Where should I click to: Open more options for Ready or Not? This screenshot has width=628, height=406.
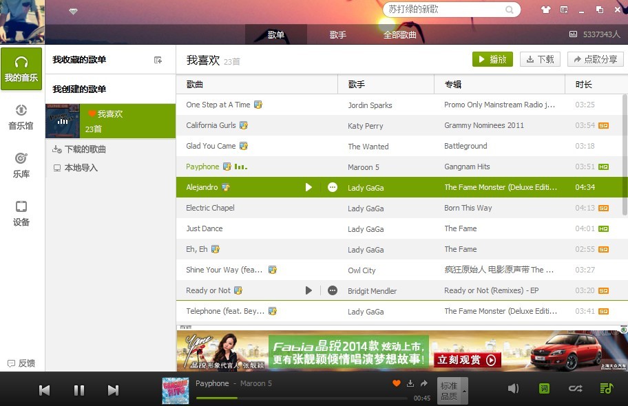pyautogui.click(x=333, y=290)
